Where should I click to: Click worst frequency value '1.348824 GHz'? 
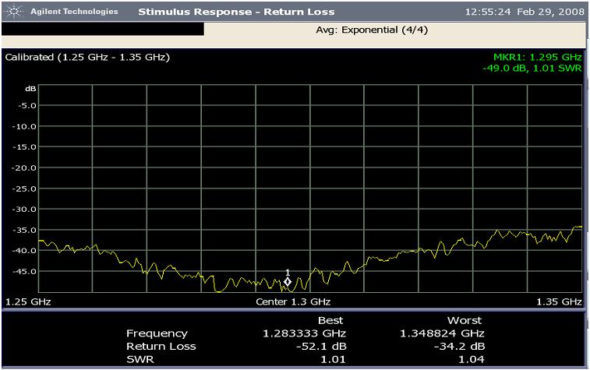click(442, 333)
